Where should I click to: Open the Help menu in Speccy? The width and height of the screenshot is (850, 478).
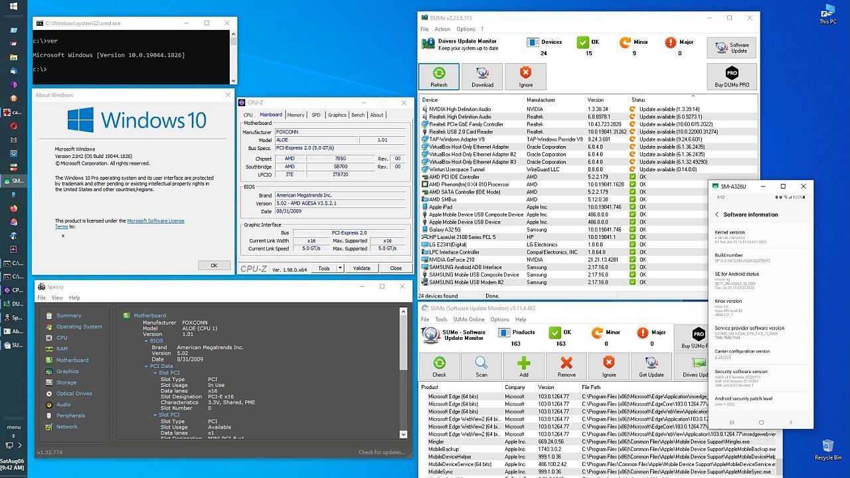(74, 297)
